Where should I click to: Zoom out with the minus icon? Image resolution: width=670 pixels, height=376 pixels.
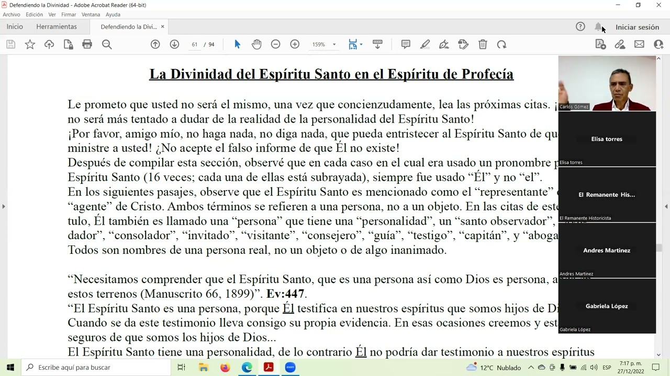(275, 44)
